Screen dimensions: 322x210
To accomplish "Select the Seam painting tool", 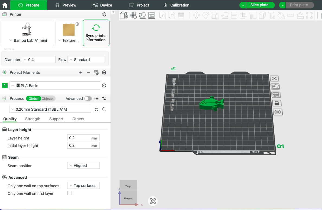I will 262,15.
